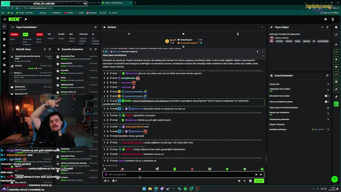
Task: Open the LinkDetector bookmark
Action: (55, 13)
